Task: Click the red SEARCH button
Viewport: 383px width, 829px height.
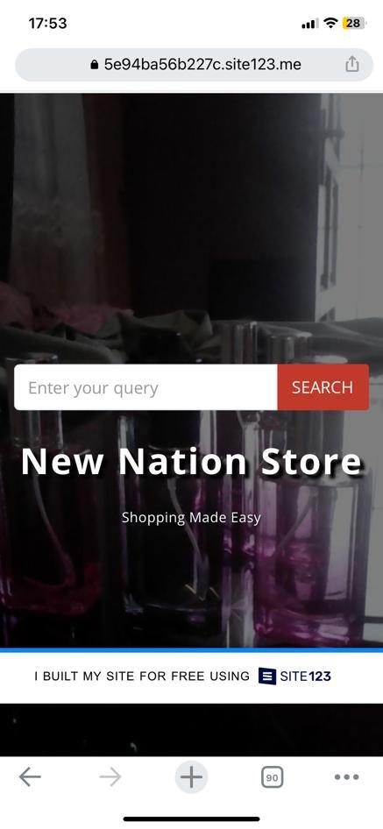Action: (x=323, y=387)
